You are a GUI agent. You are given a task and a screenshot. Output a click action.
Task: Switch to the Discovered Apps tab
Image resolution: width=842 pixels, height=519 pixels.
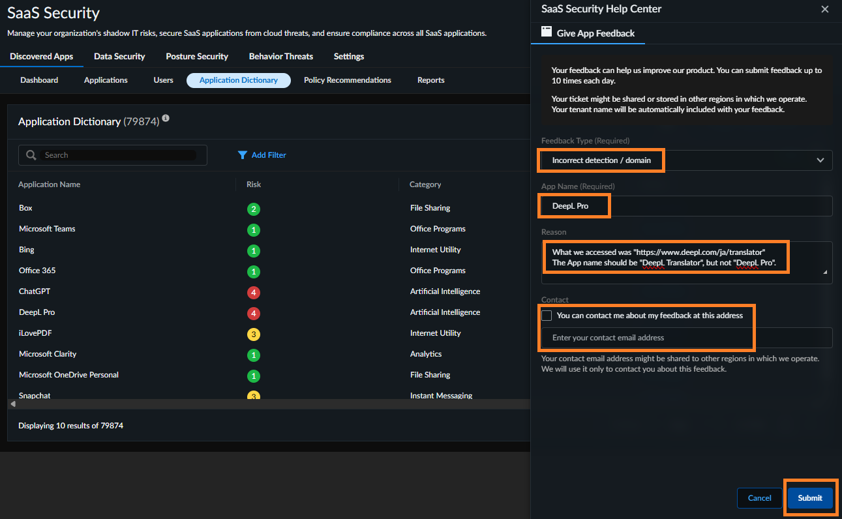(42, 57)
